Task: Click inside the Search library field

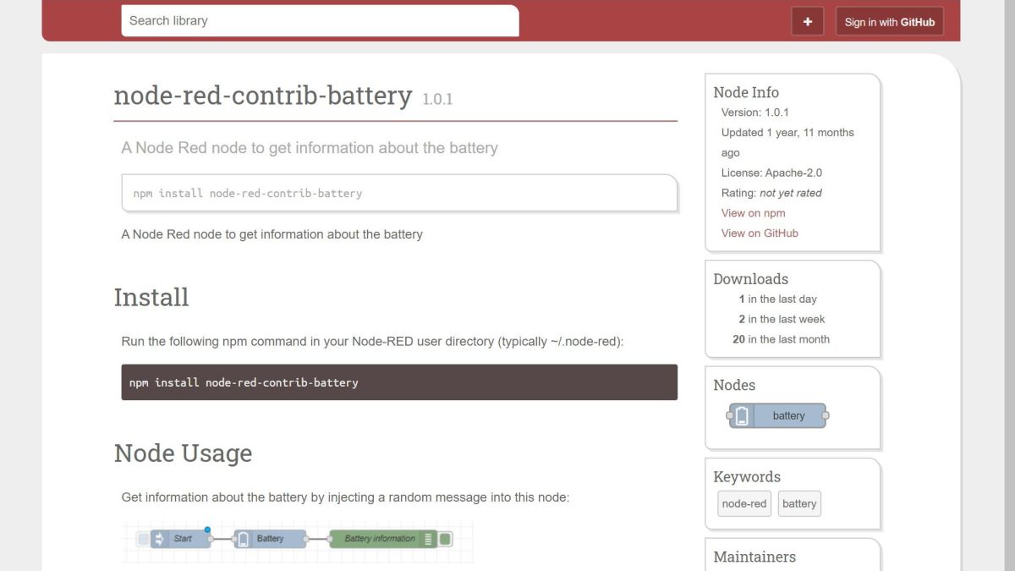Action: click(320, 20)
